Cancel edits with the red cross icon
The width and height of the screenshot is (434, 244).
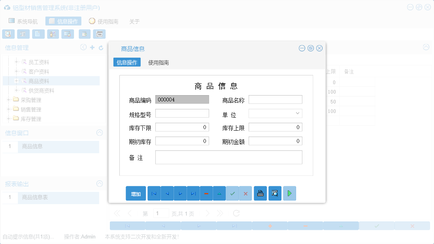(x=245, y=193)
